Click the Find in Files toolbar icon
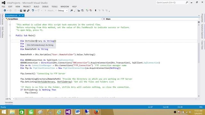This screenshot has width=205, height=115. click(x=71, y=11)
